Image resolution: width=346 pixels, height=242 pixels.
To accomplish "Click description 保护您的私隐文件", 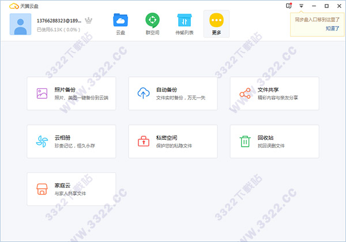I will click(x=174, y=146).
